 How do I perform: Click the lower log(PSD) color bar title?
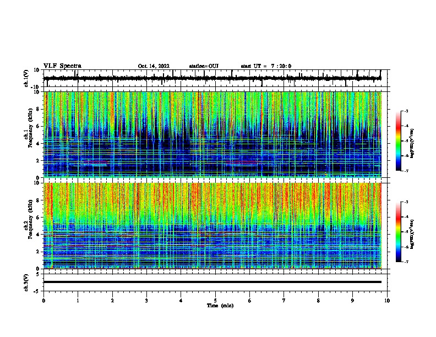point(412,235)
